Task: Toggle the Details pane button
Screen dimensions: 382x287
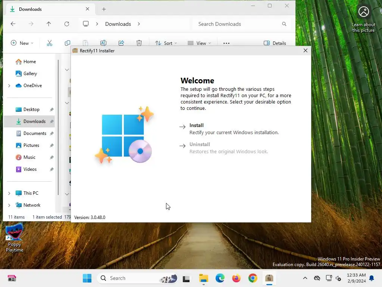Action: coord(275,43)
